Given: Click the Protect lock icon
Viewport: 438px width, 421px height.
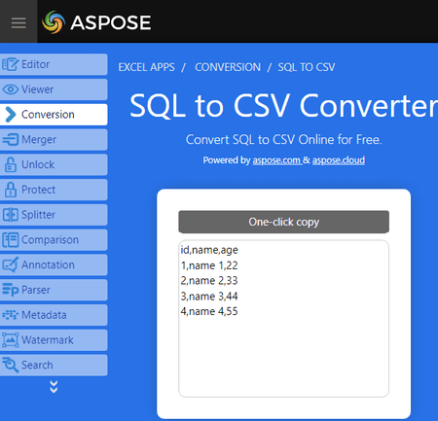Looking at the screenshot, I should point(11,190).
